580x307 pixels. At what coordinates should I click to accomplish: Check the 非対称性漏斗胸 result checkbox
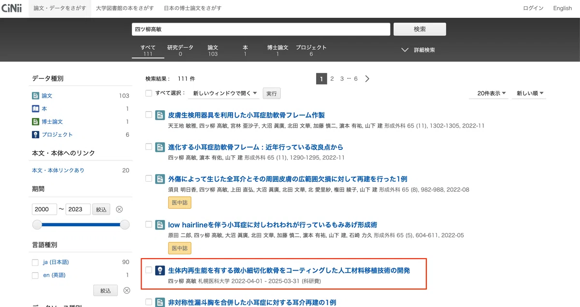coord(149,302)
